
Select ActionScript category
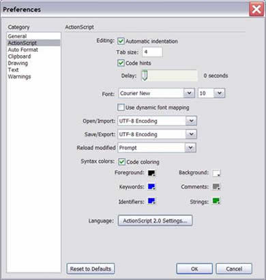coord(33,43)
